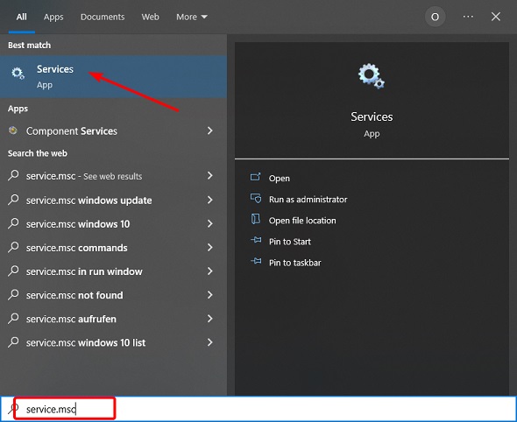Select the 'service.msc not found' suggestion

click(113, 295)
